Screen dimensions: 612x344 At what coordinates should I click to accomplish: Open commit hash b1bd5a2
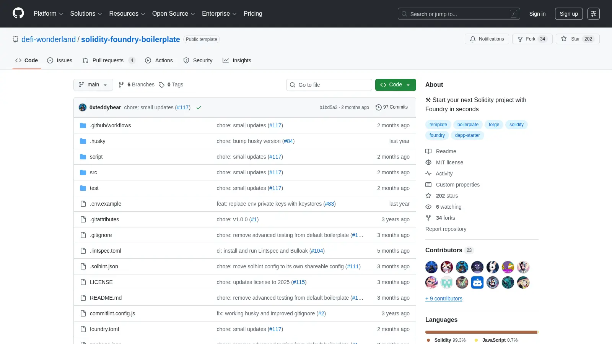328,107
